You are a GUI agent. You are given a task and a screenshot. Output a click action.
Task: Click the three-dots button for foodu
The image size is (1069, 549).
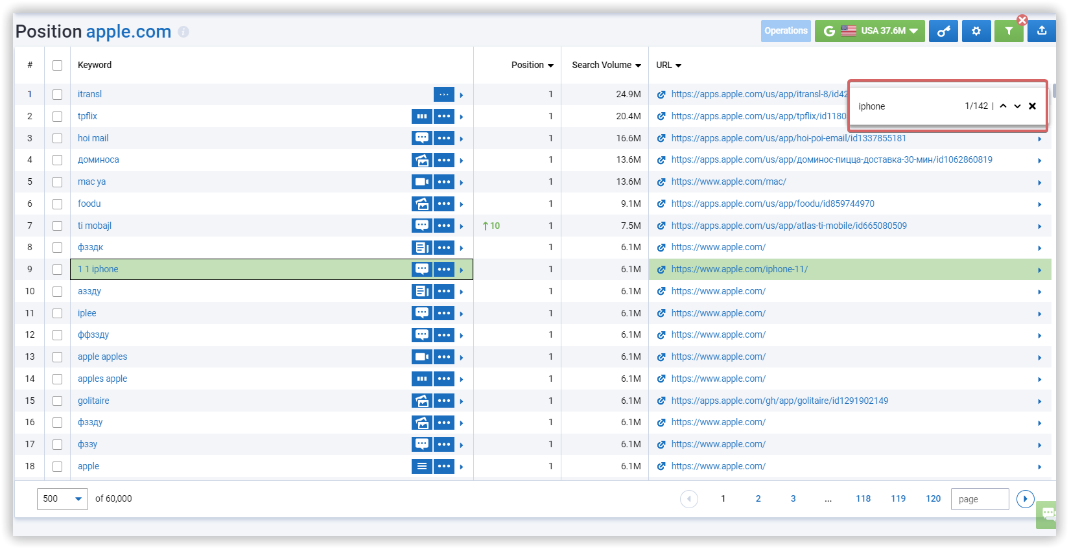click(x=444, y=204)
